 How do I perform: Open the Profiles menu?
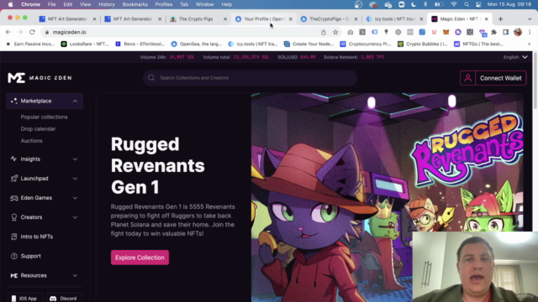[164, 4]
